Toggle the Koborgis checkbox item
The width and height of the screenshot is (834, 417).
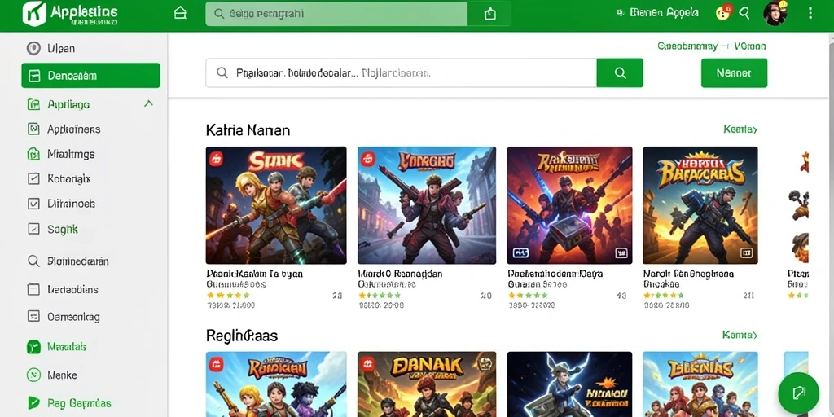33,178
